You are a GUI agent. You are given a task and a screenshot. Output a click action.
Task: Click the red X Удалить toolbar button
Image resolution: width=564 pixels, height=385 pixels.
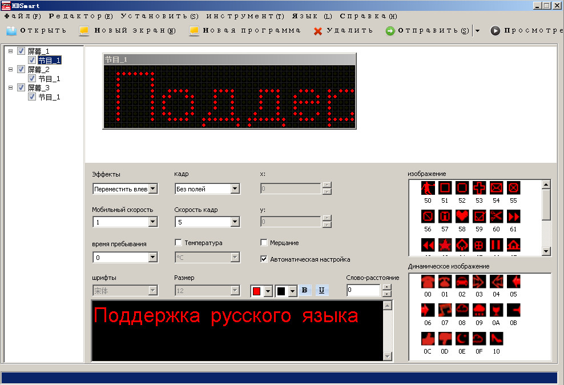click(x=343, y=31)
